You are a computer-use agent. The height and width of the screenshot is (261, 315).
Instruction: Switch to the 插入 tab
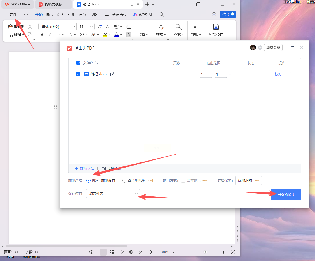click(50, 15)
